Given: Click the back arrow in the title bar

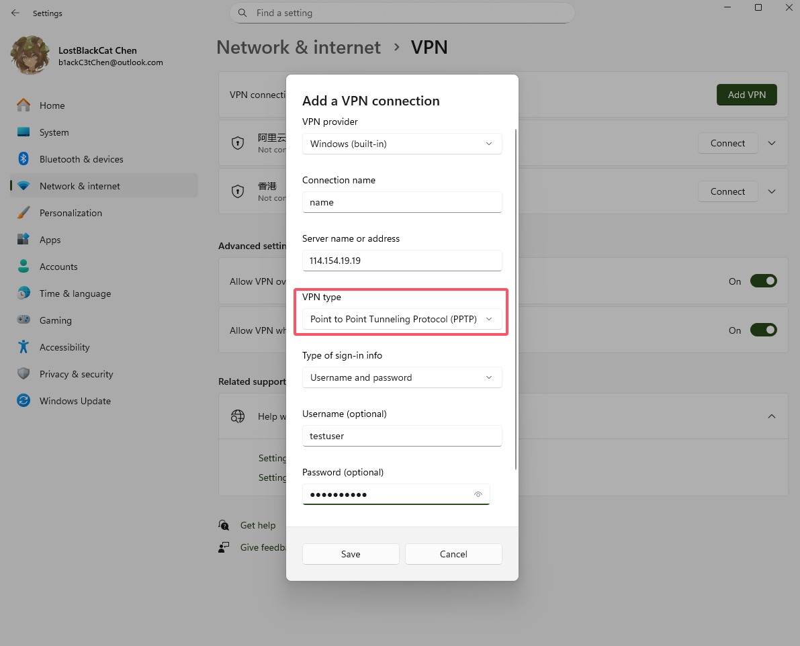Looking at the screenshot, I should tap(15, 13).
